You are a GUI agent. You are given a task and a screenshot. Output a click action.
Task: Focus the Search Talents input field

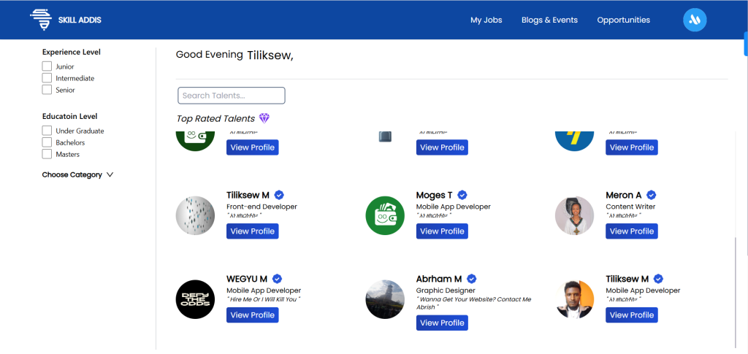(x=231, y=96)
